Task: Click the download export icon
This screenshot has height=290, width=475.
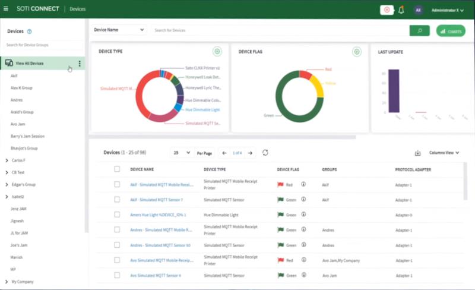Action: click(417, 153)
